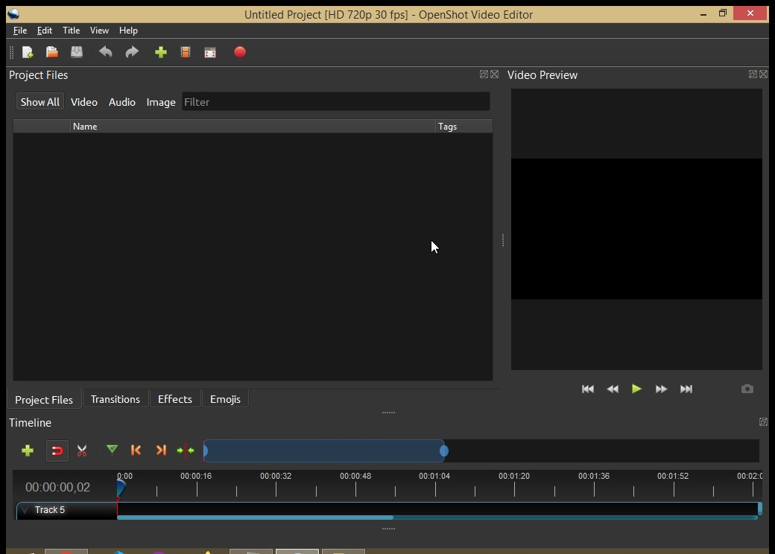This screenshot has height=554, width=775.
Task: Click the timeline horizontal scrollbar
Action: [x=255, y=518]
